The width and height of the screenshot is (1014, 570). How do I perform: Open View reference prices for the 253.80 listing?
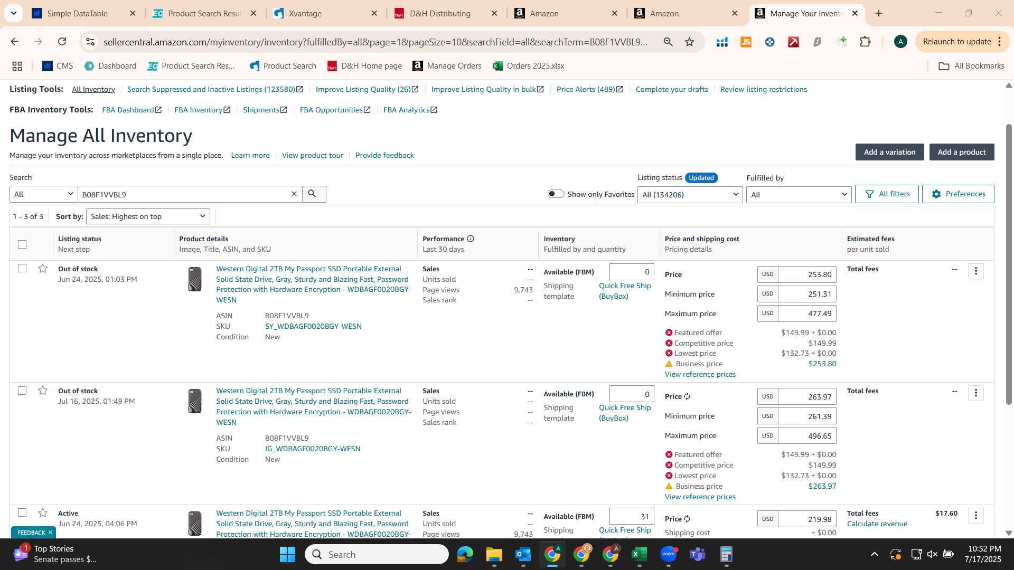pos(700,374)
